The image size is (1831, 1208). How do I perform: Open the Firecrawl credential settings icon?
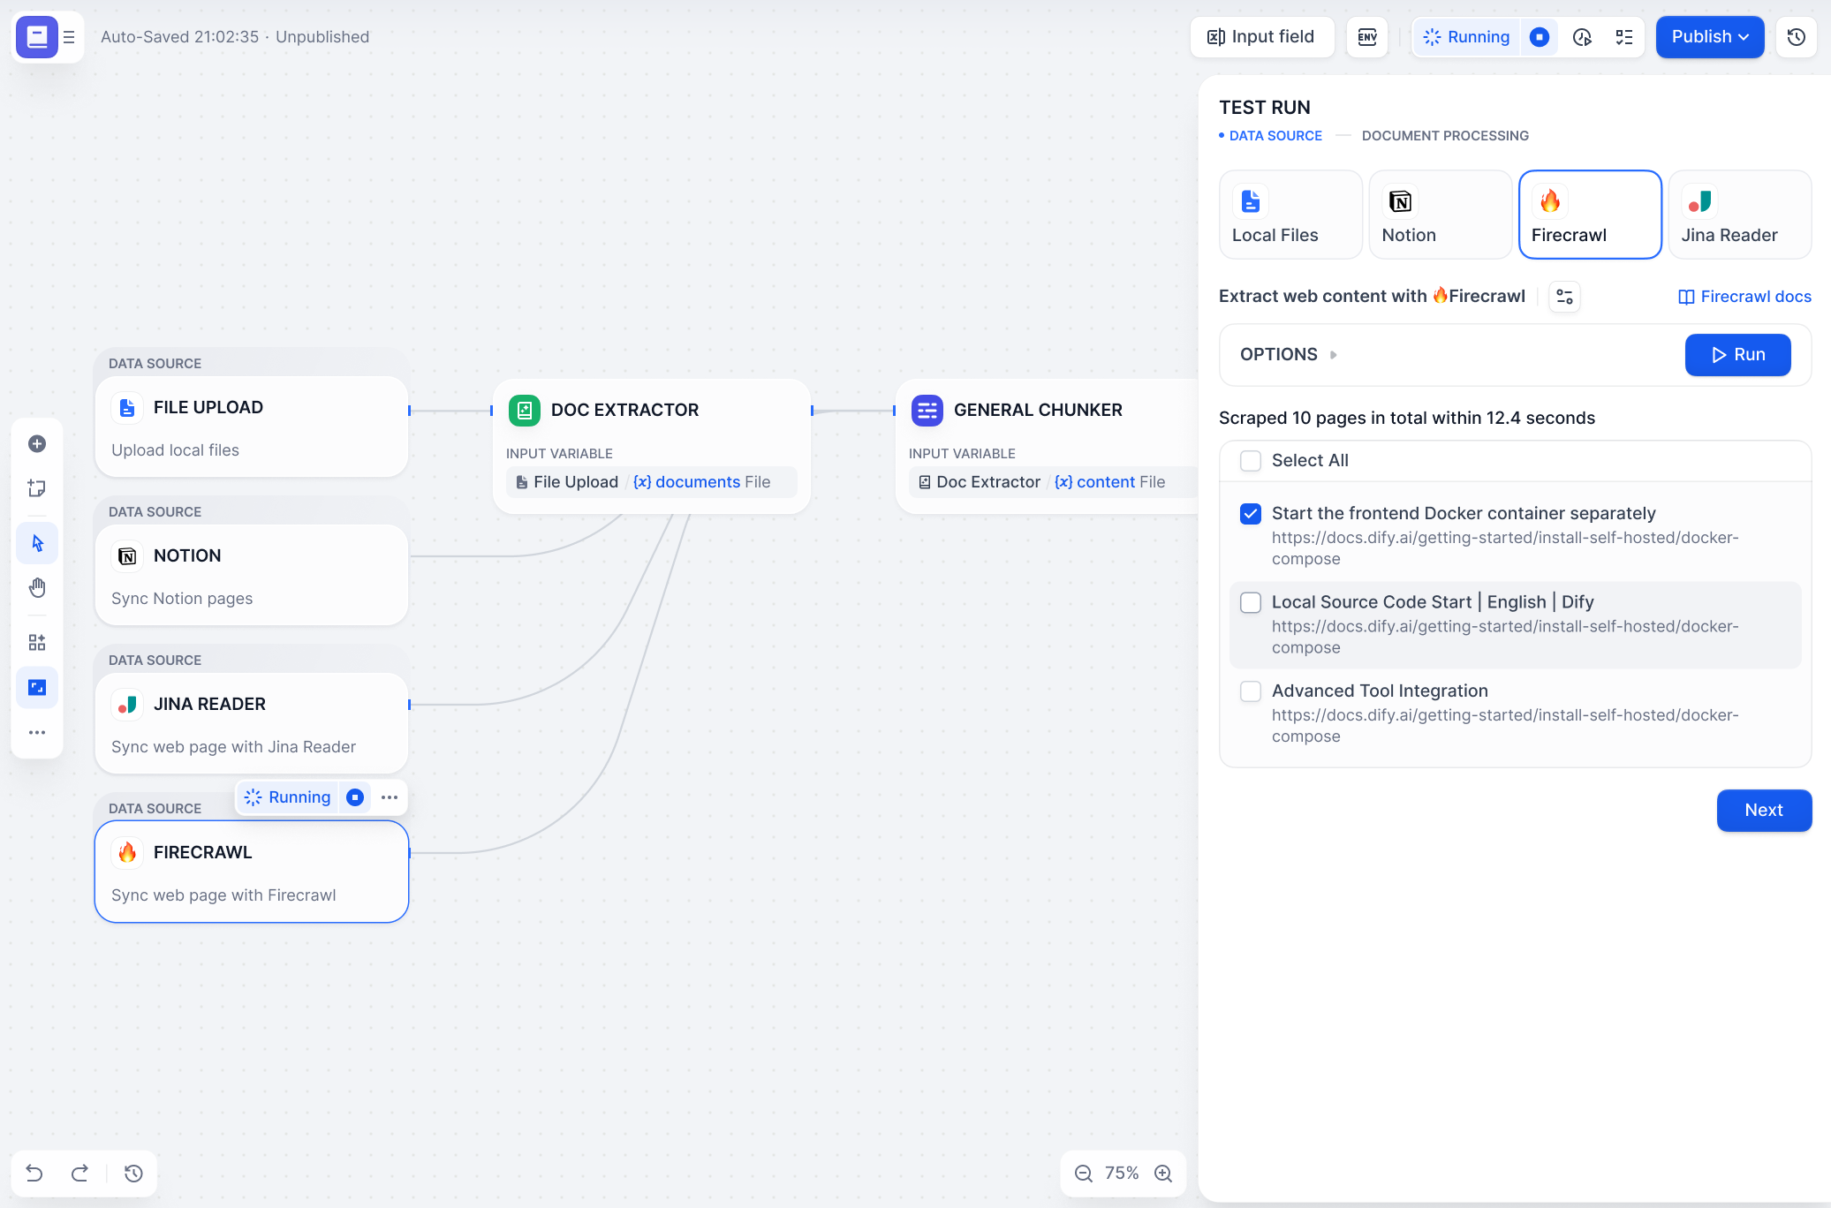pyautogui.click(x=1564, y=297)
